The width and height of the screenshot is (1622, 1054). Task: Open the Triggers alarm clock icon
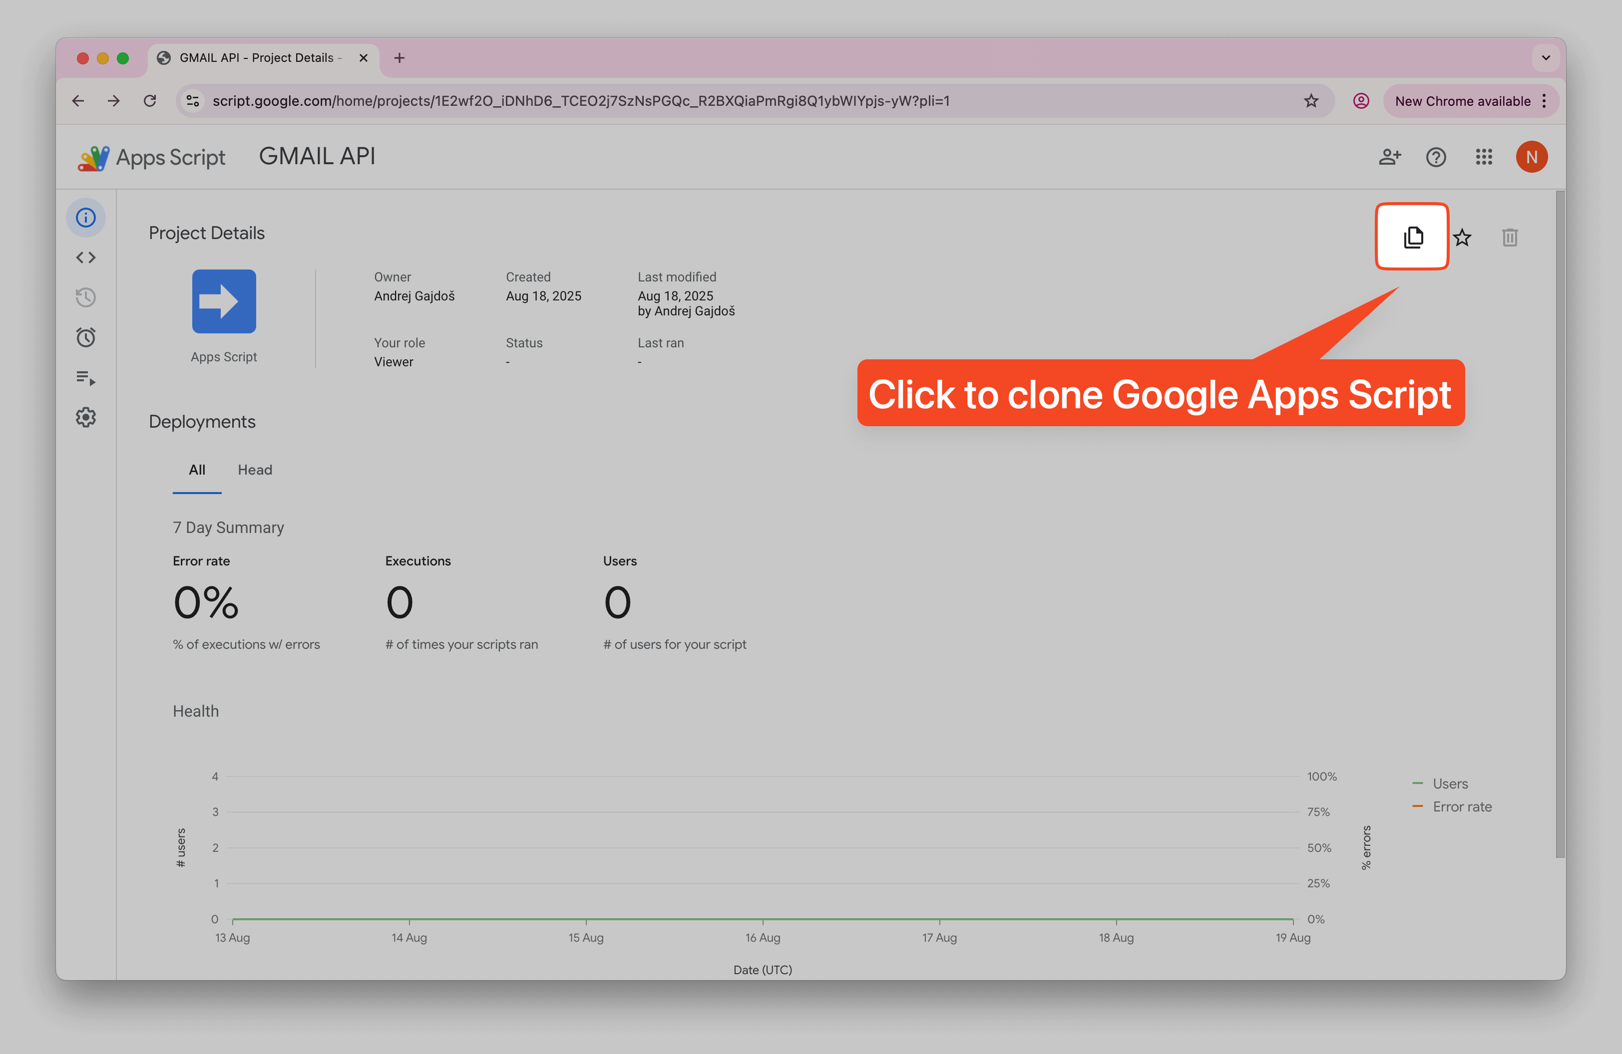click(86, 337)
